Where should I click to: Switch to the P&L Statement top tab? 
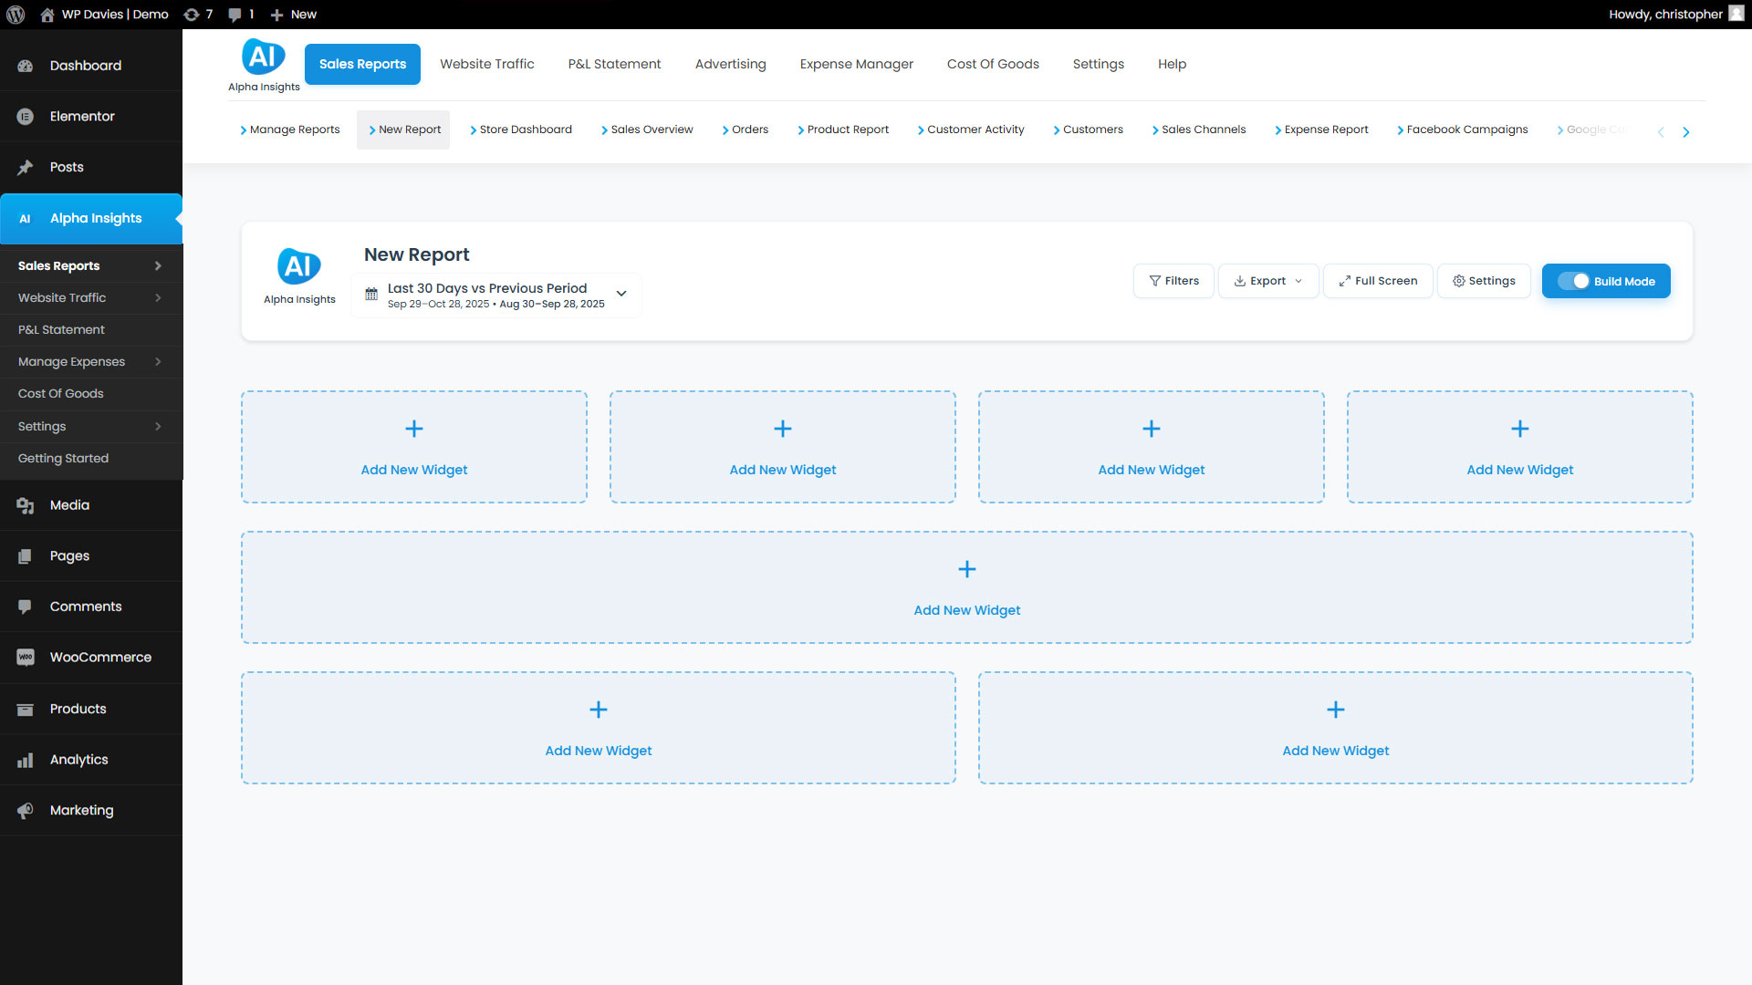[614, 64]
